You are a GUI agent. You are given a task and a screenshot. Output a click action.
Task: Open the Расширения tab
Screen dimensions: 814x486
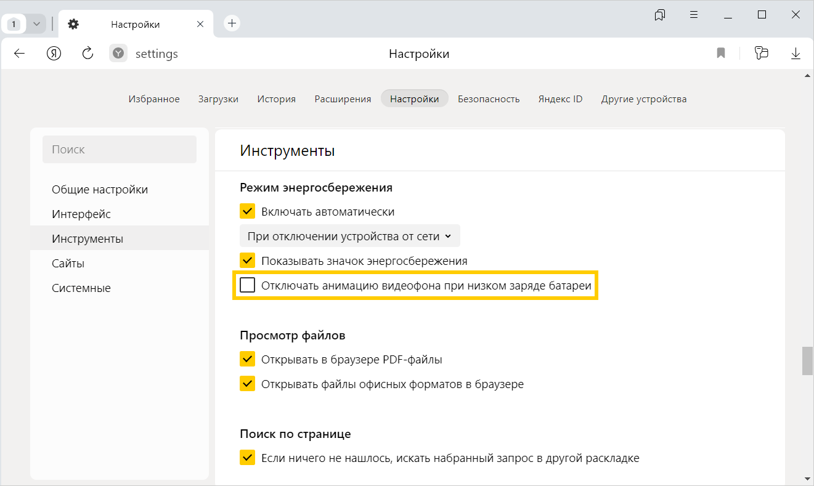tap(343, 99)
